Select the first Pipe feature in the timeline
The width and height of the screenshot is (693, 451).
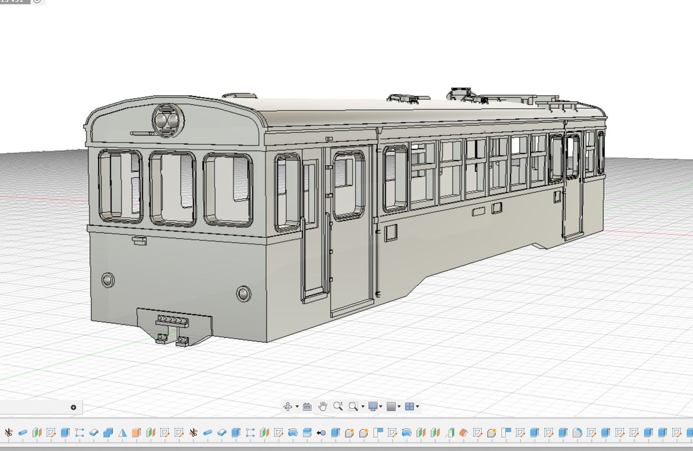(23, 433)
